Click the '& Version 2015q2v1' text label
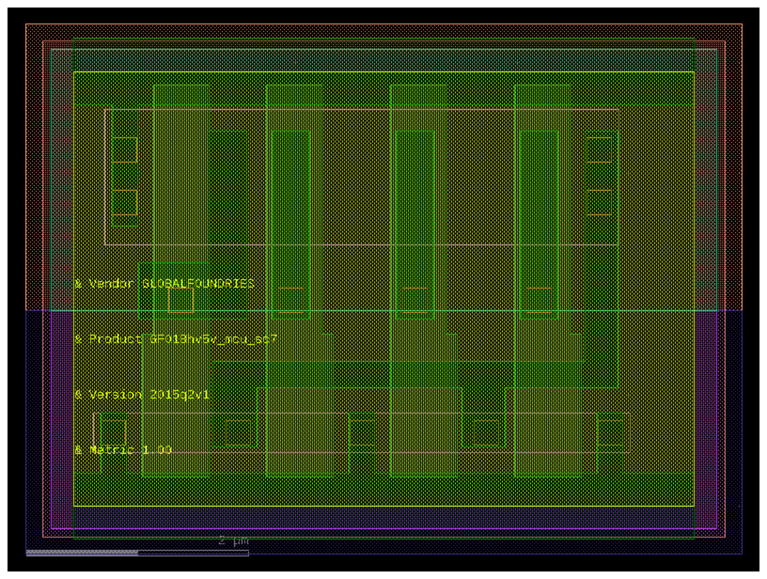The height and width of the screenshot is (579, 767). coord(142,395)
